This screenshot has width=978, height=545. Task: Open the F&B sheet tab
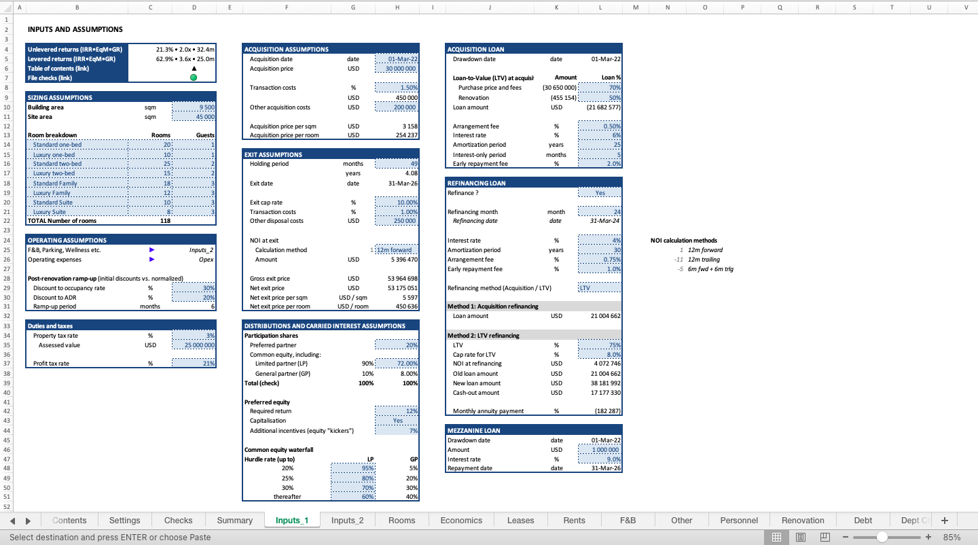pyautogui.click(x=628, y=521)
